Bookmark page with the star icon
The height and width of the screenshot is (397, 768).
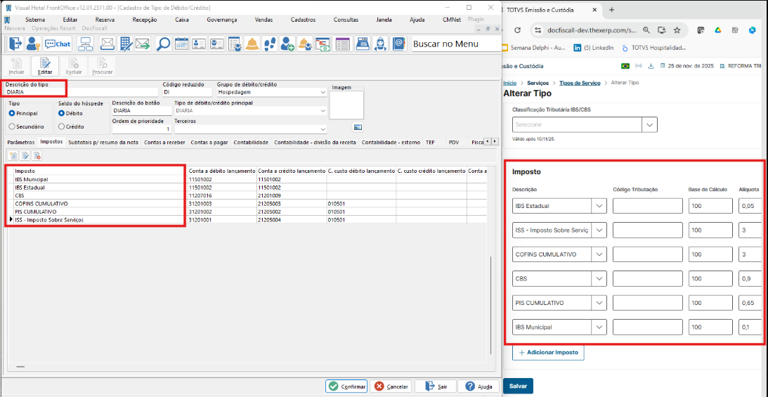[677, 30]
